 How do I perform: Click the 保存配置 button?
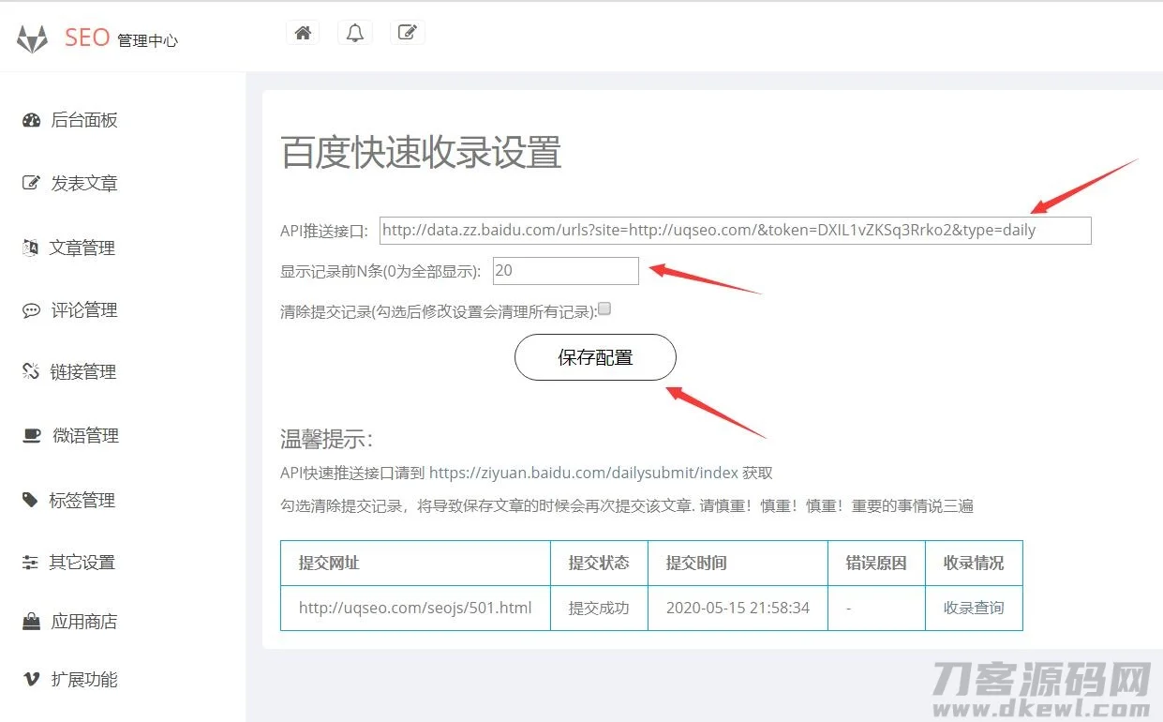tap(594, 357)
